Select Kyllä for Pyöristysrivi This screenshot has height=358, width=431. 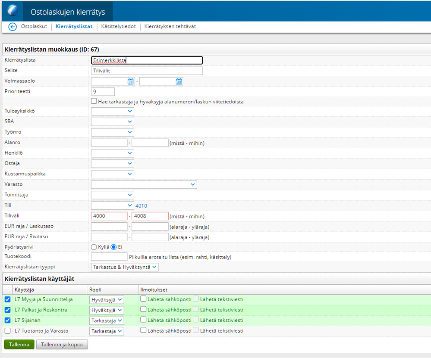(94, 247)
